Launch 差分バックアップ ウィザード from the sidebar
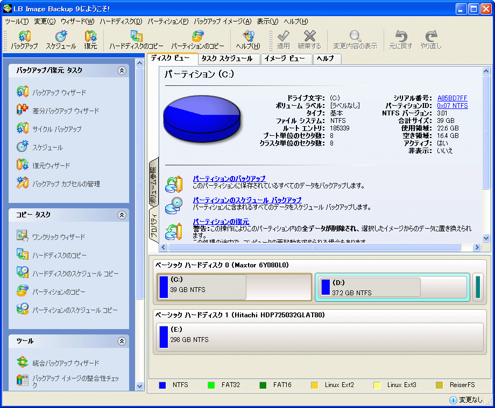 click(58, 111)
